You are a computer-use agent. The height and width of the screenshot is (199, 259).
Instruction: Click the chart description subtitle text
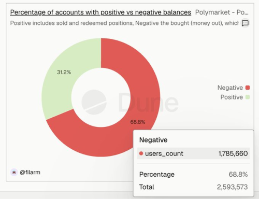point(124,23)
